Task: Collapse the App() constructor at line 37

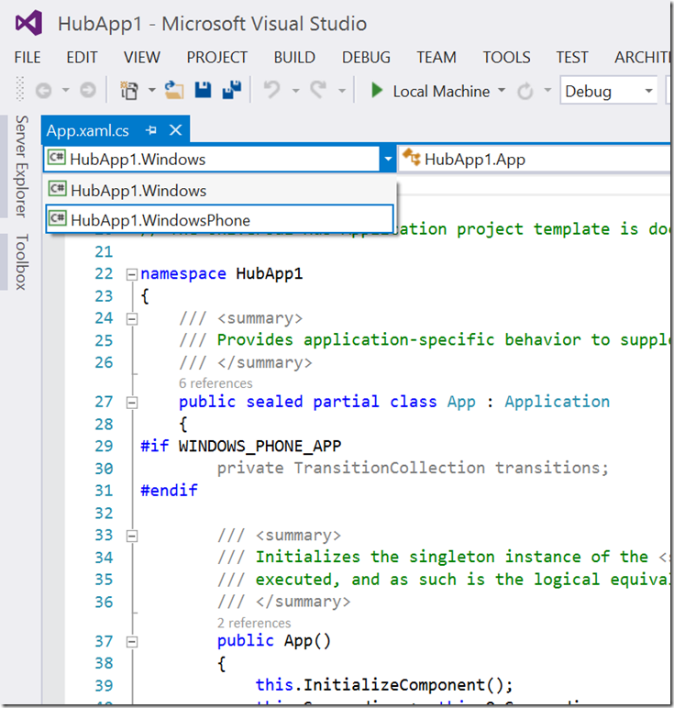Action: pos(131,642)
